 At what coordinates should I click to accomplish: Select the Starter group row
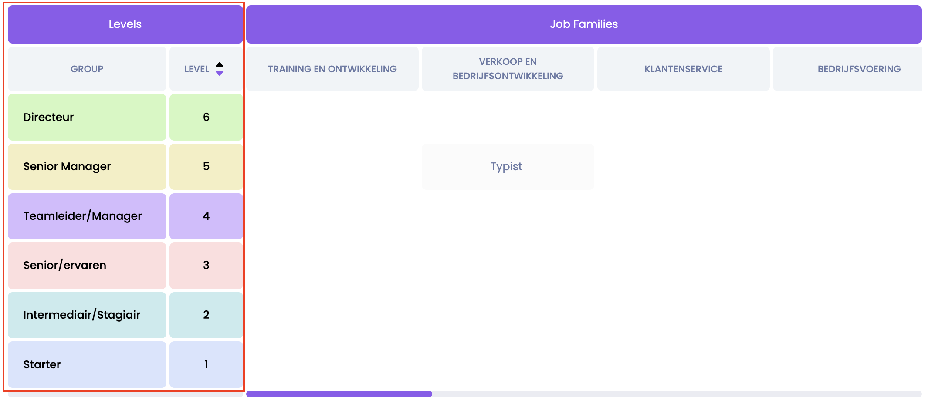point(87,364)
